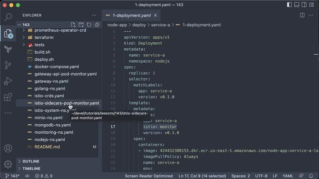Open Run and Debug view
319x179 pixels.
8,81
